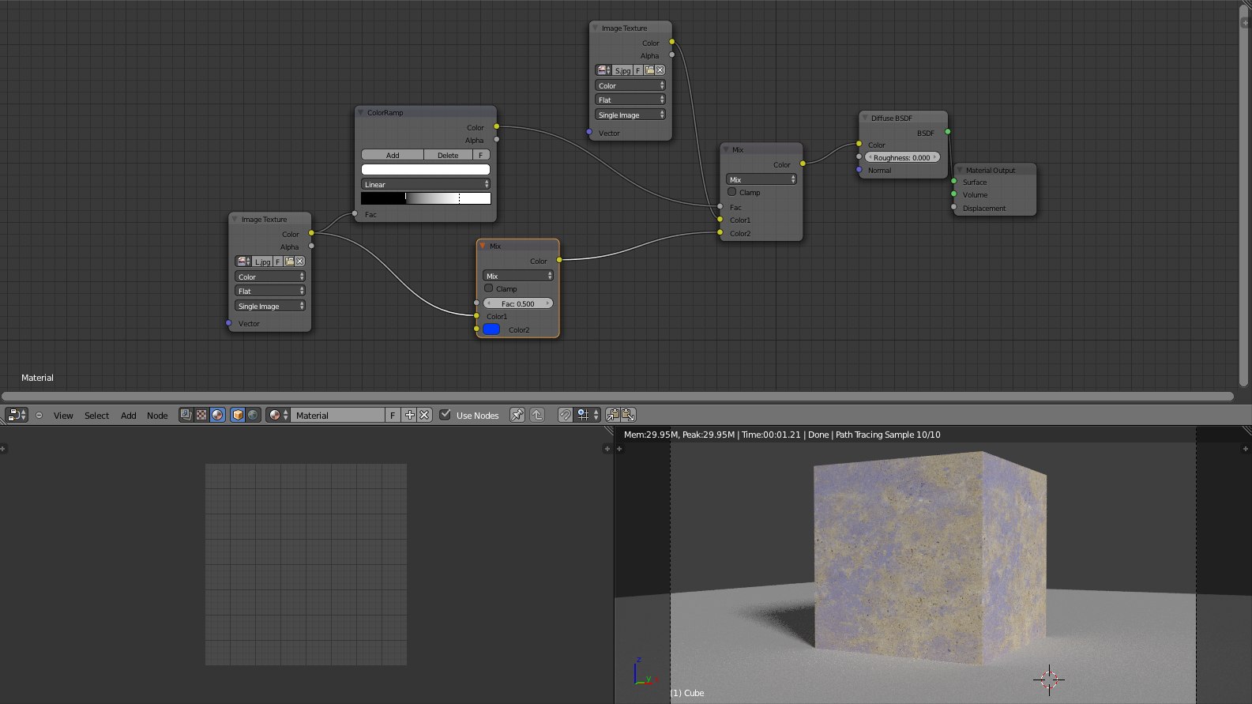The height and width of the screenshot is (704, 1252).
Task: Click the Roughness 0.000 slider on Diffuse BSDF
Action: click(902, 157)
